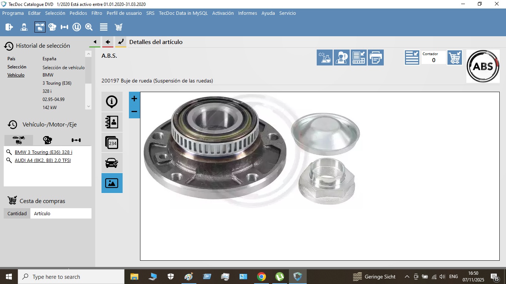Open the Filtro menu
The width and height of the screenshot is (506, 284).
97,13
